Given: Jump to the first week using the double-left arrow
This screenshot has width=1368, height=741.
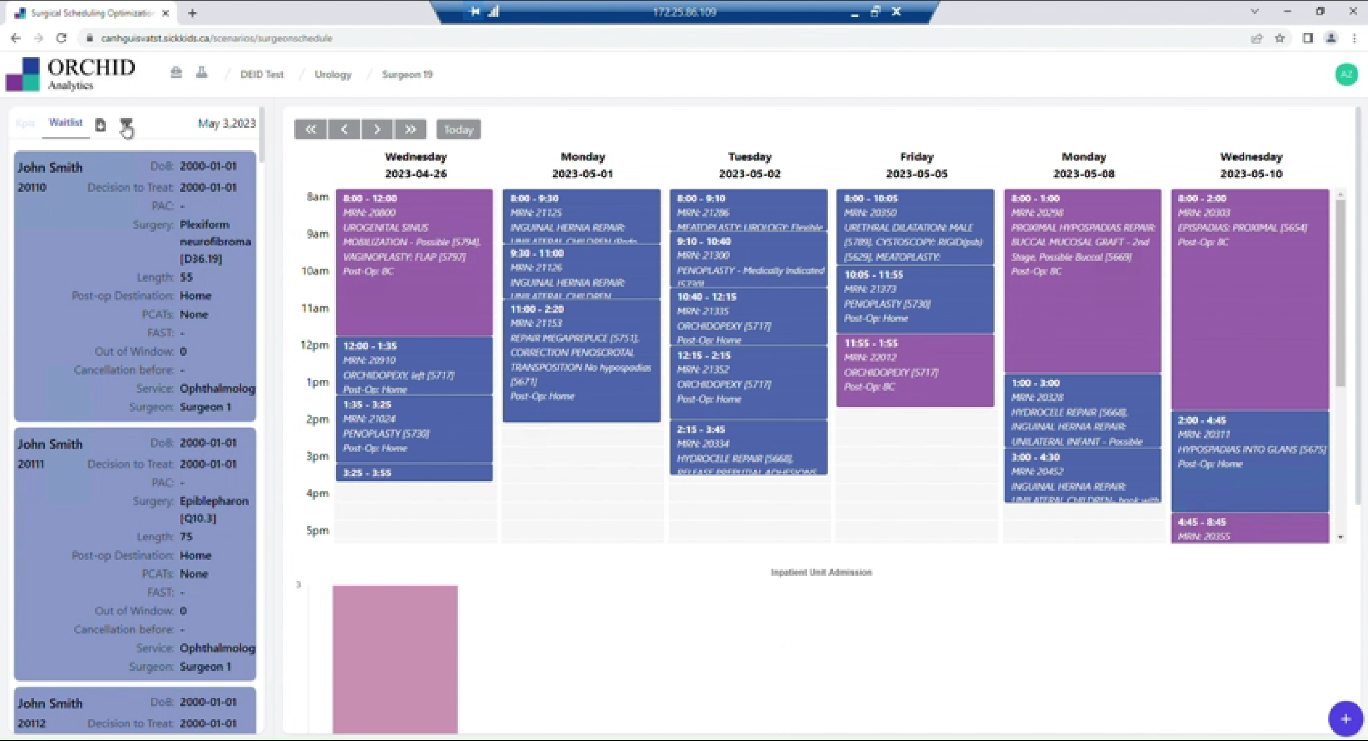Looking at the screenshot, I should click(310, 129).
